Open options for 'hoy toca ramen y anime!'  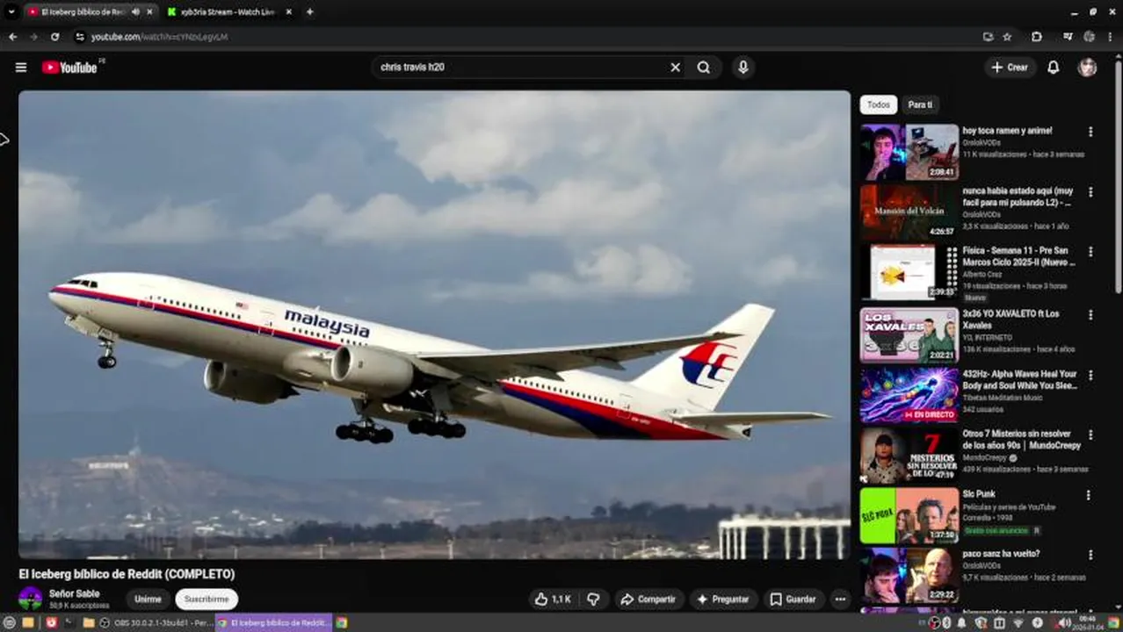(1090, 132)
